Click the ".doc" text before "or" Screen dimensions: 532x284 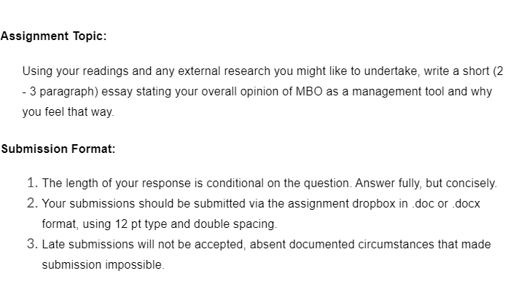[423, 204]
